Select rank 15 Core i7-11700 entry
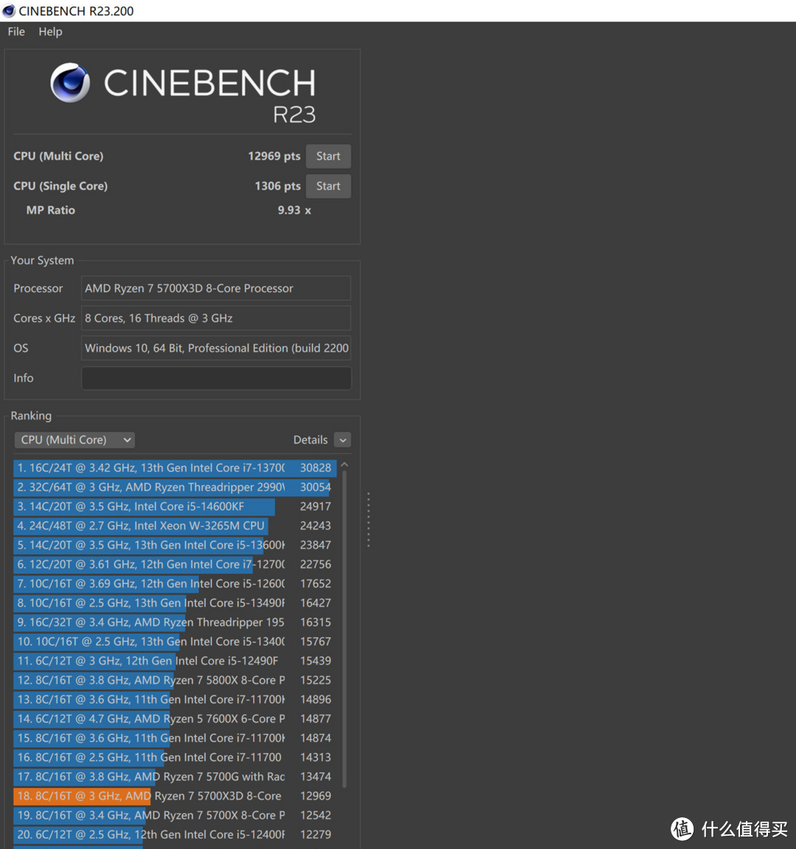This screenshot has height=849, width=796. click(x=175, y=738)
